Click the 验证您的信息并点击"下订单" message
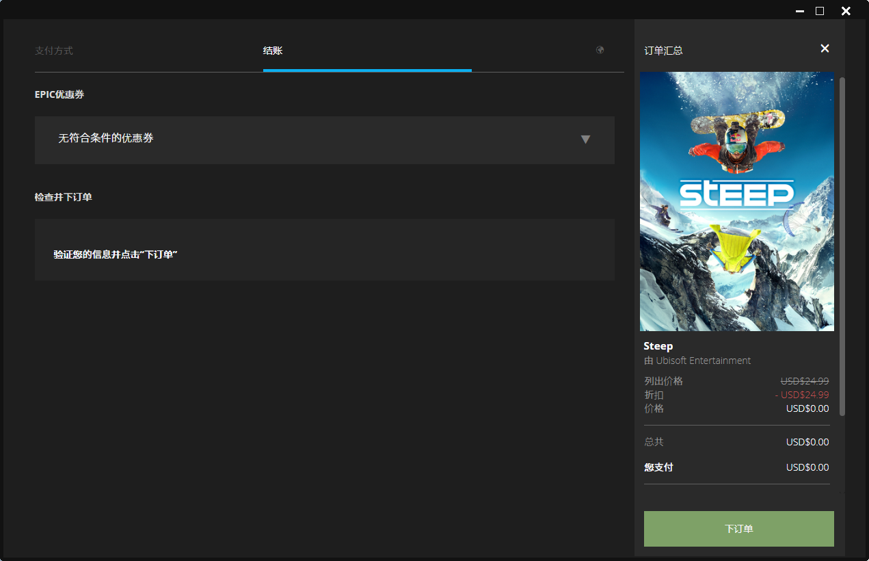 [116, 255]
